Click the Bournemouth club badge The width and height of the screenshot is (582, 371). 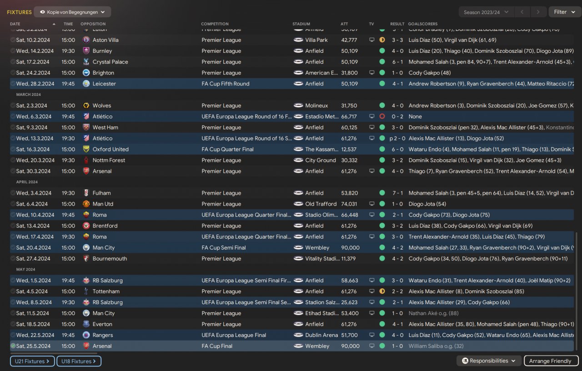(x=86, y=259)
